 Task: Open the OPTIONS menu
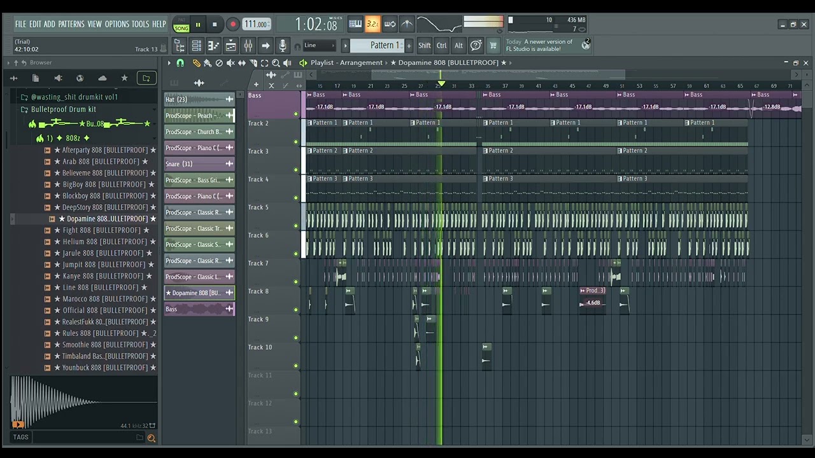117,24
